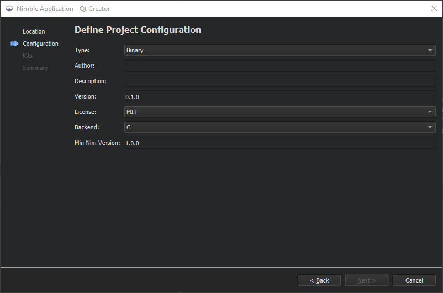
Task: Select the Kits step in sidebar
Action: click(x=28, y=56)
